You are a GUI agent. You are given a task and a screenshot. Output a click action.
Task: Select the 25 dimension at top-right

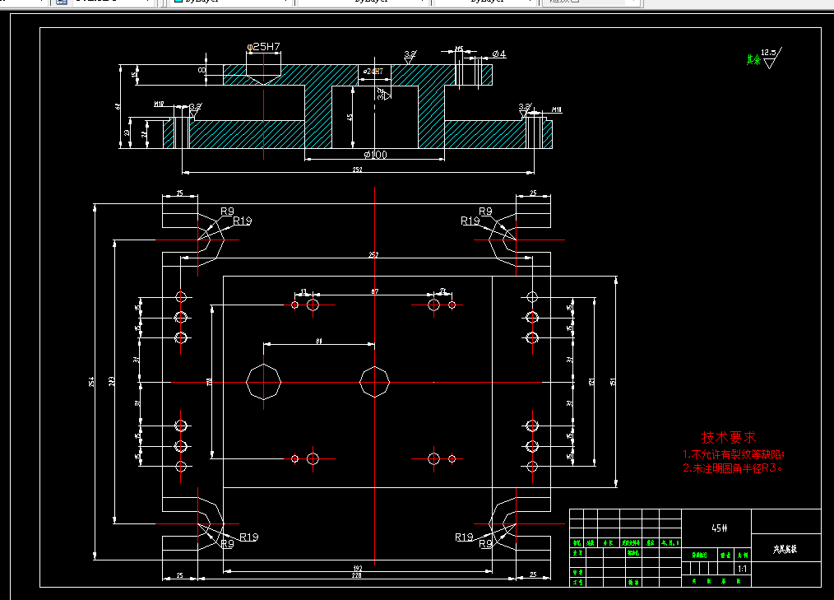(x=533, y=193)
